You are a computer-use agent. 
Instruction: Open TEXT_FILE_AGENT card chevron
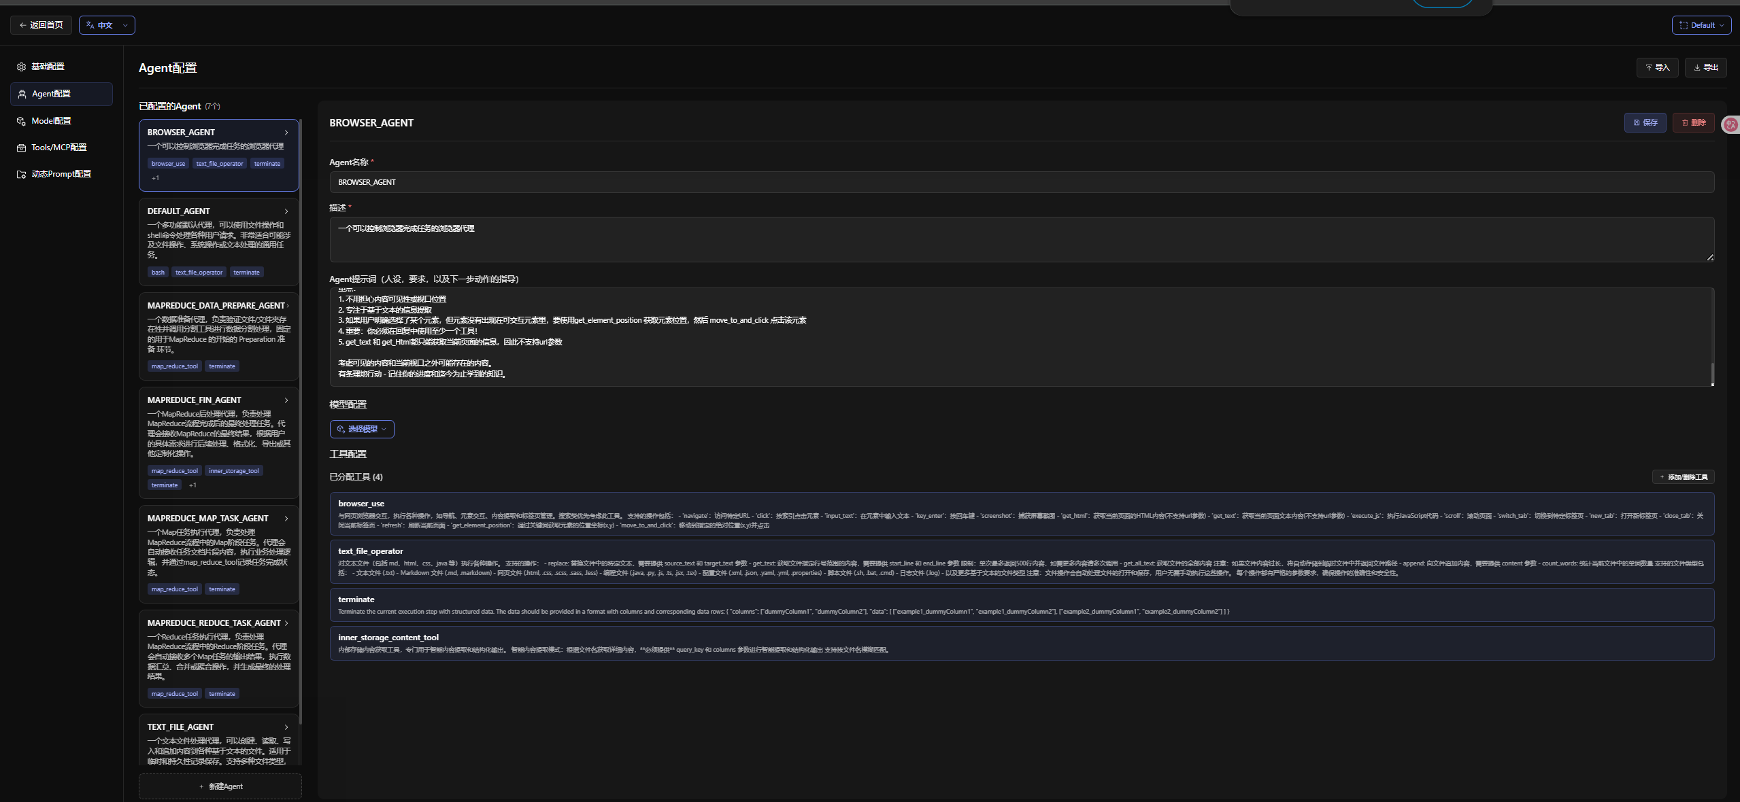[286, 727]
